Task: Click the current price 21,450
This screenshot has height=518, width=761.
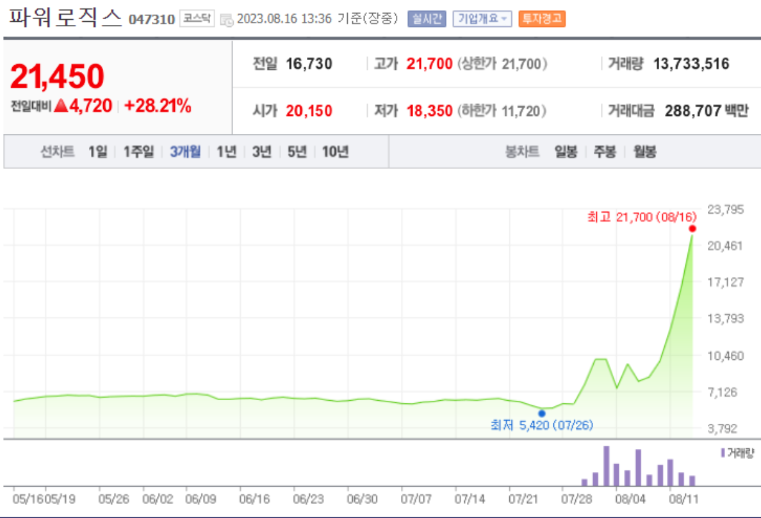Action: [57, 76]
